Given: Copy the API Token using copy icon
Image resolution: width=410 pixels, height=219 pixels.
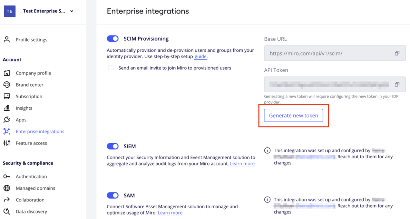Looking at the screenshot, I should coord(397,84).
